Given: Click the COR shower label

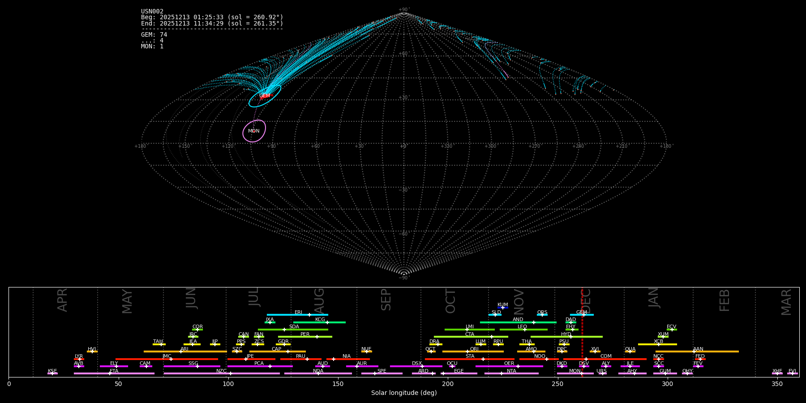Looking at the screenshot, I should point(197,327).
